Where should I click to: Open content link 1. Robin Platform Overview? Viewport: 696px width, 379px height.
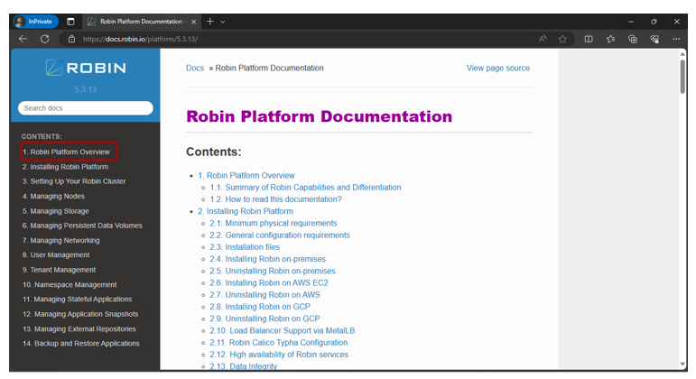coord(246,175)
